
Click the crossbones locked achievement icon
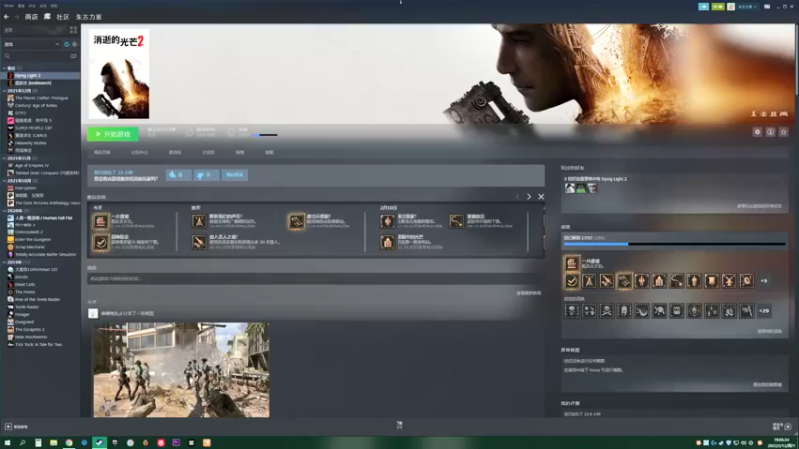[x=607, y=311]
